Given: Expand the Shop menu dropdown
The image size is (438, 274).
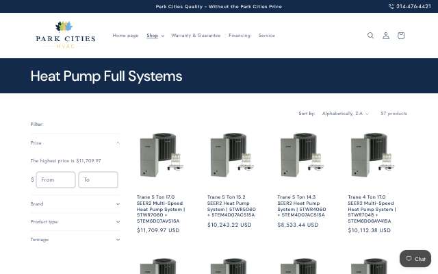Looking at the screenshot, I should [x=155, y=36].
